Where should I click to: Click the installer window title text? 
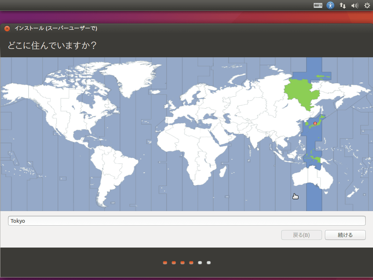click(x=56, y=28)
